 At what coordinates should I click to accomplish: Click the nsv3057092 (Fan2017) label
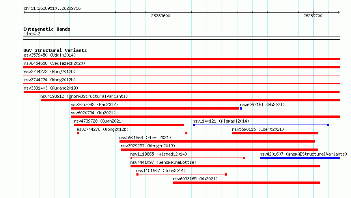pyautogui.click(x=94, y=104)
